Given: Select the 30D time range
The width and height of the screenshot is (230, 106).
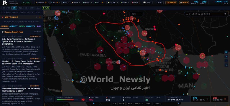Looking at the screenshot, I should click(x=32, y=8).
